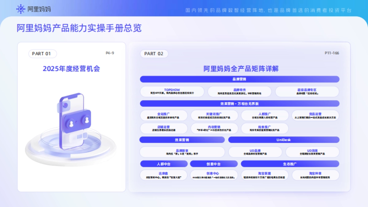368x207 pixels.
Task: Switch to the PART 02 tab
Action: coord(154,54)
